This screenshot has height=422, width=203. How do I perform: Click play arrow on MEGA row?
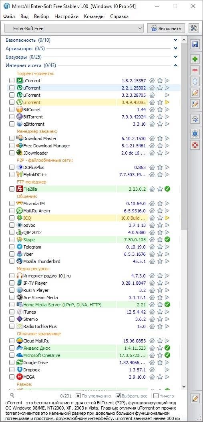click(x=167, y=377)
